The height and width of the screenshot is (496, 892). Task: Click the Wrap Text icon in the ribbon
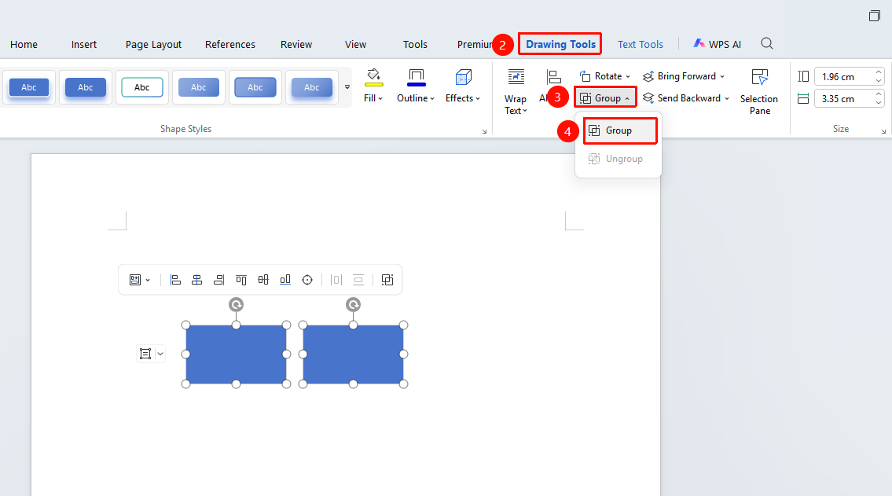click(516, 77)
